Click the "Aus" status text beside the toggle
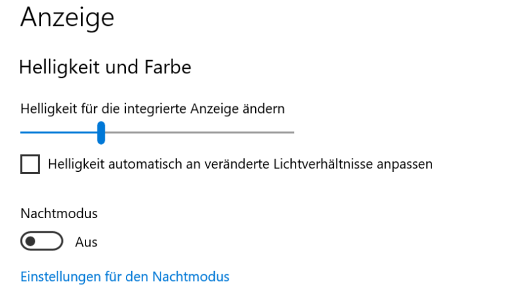The height and width of the screenshot is (306, 509). 86,243
